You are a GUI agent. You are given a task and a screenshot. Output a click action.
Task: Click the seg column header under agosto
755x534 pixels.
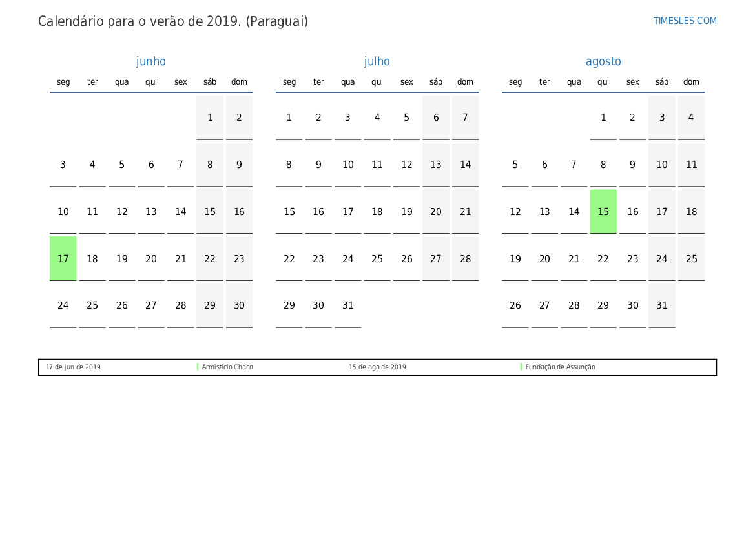[x=515, y=82]
